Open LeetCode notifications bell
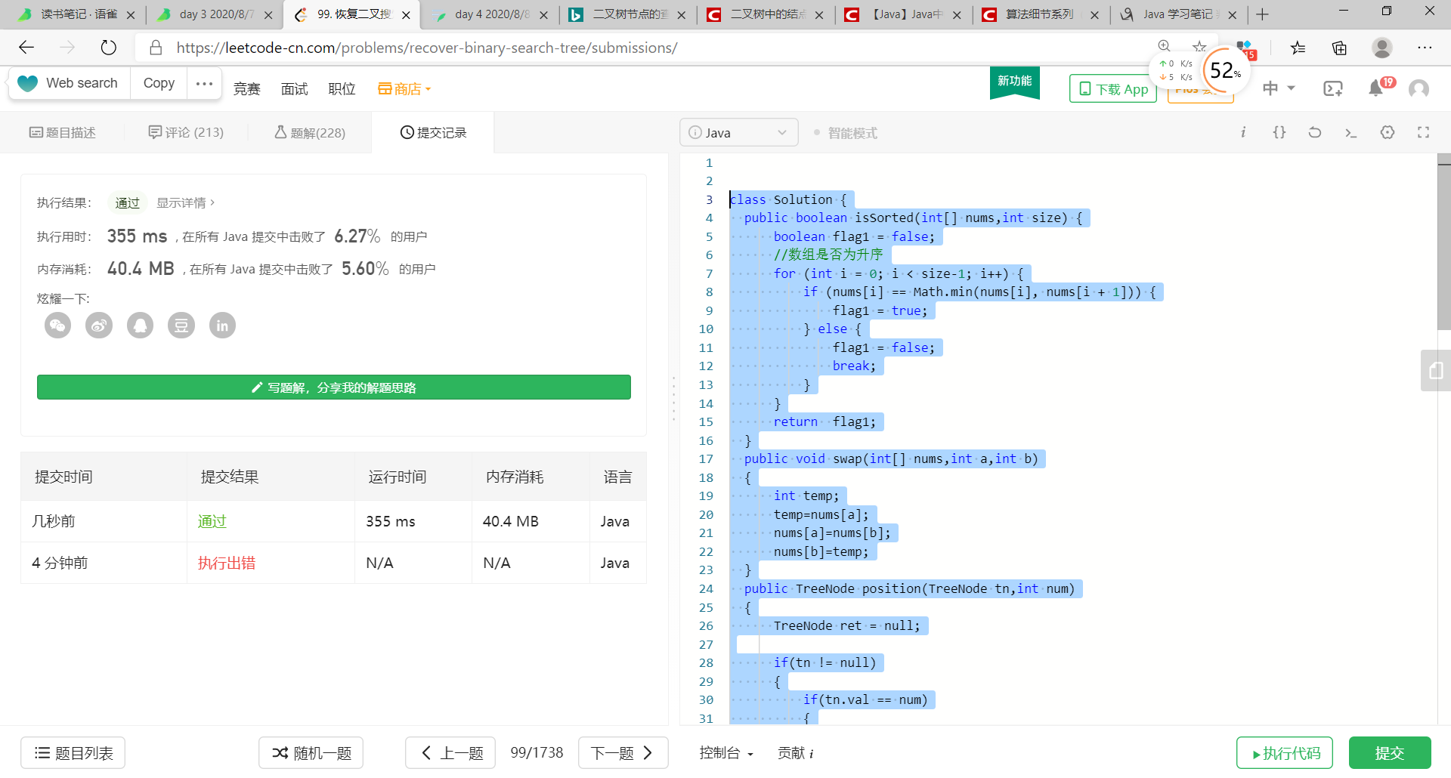 (1377, 88)
